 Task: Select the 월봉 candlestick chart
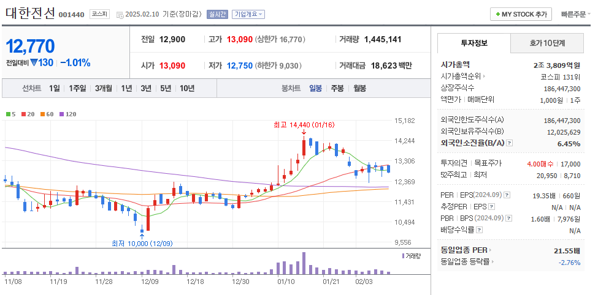[359, 88]
